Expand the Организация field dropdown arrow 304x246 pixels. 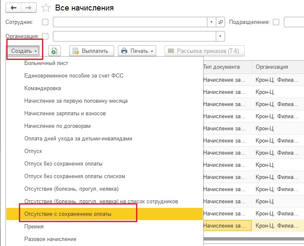point(220,36)
